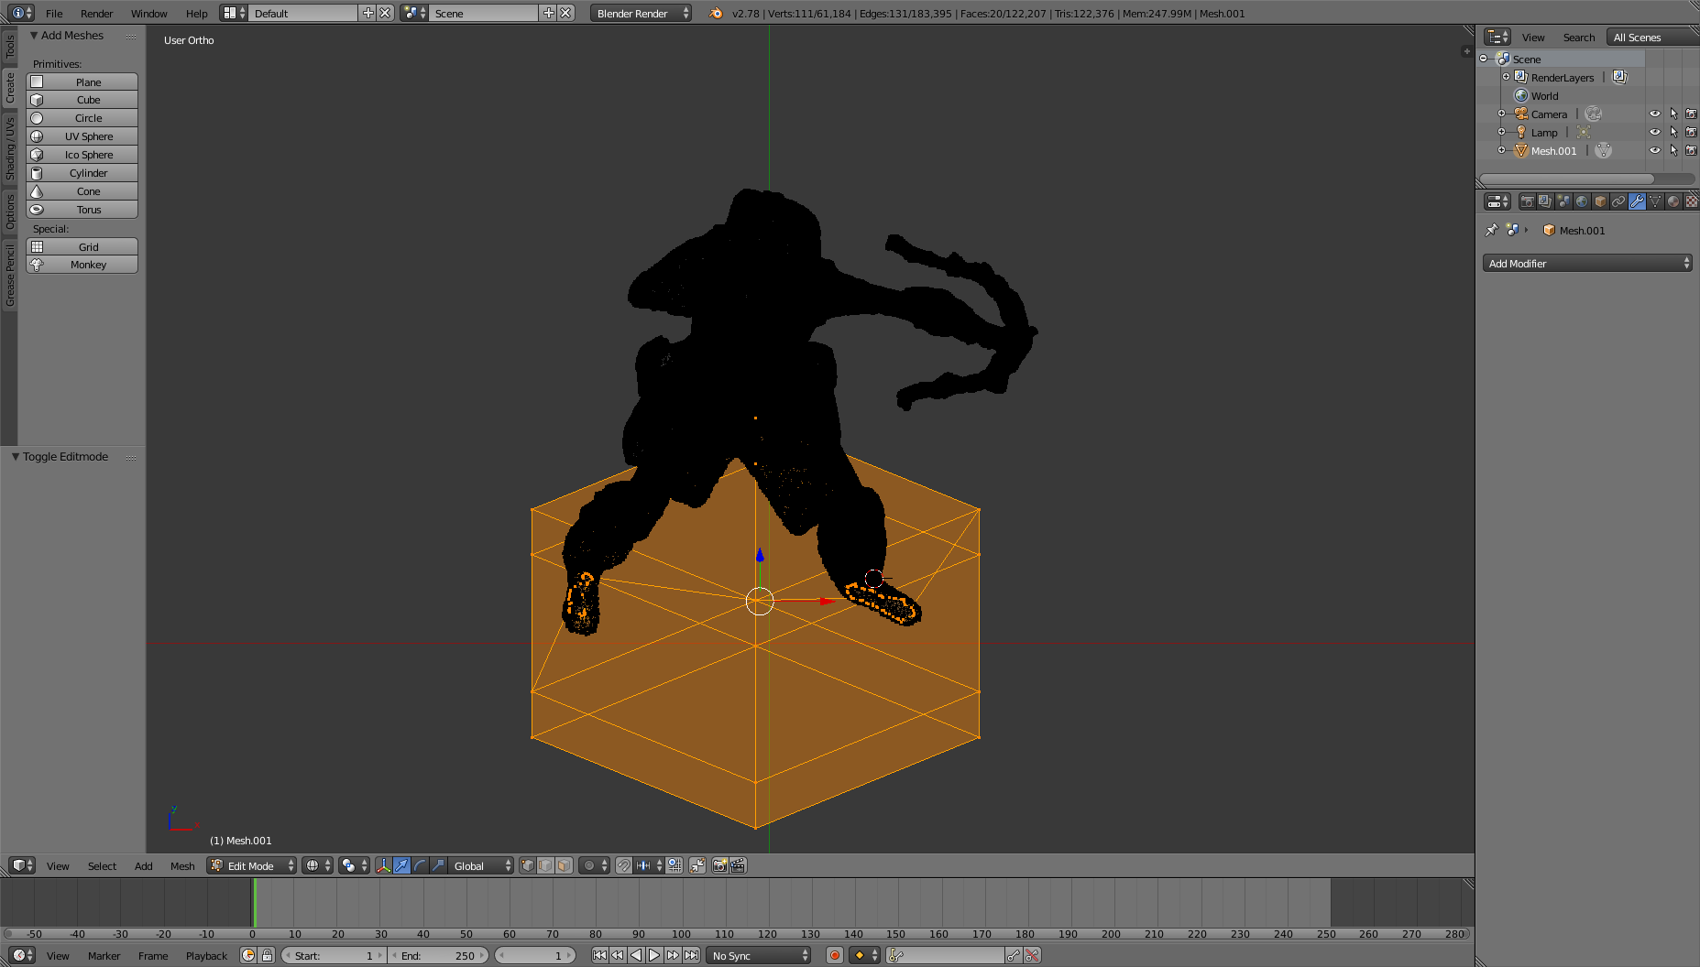The image size is (1700, 967).
Task: Add the Monkey special mesh
Action: click(x=82, y=264)
